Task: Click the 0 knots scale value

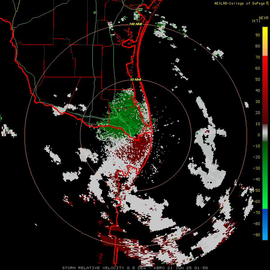Action: click(x=259, y=135)
